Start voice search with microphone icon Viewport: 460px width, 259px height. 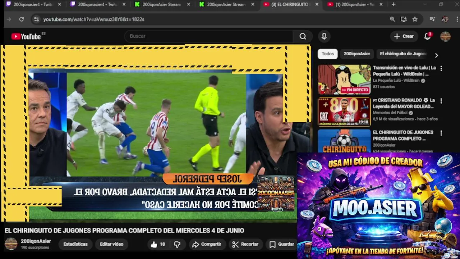coord(324,36)
